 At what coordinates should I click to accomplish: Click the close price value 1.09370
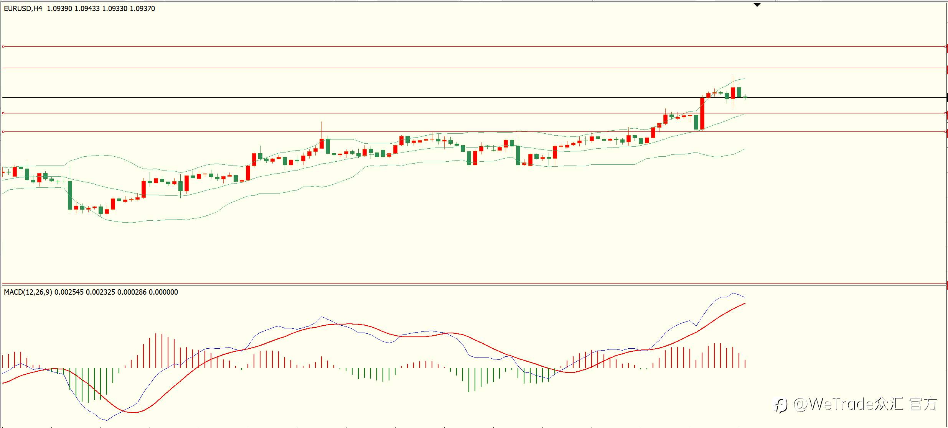point(142,8)
